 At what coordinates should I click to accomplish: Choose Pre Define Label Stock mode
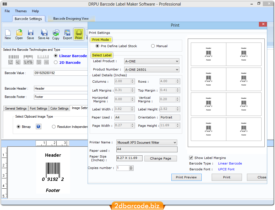click(97, 46)
